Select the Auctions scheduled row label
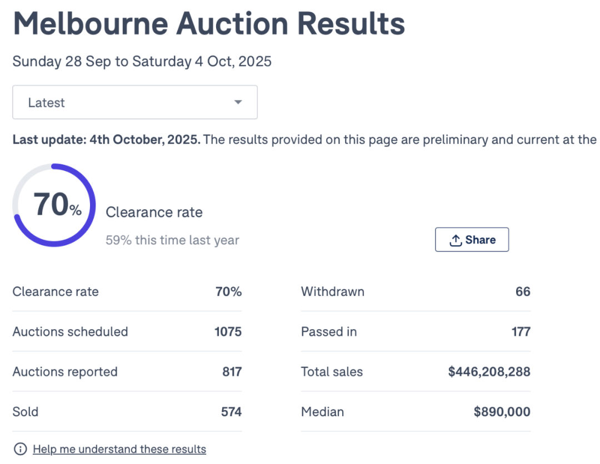Screen dimensions: 600x464 point(70,331)
